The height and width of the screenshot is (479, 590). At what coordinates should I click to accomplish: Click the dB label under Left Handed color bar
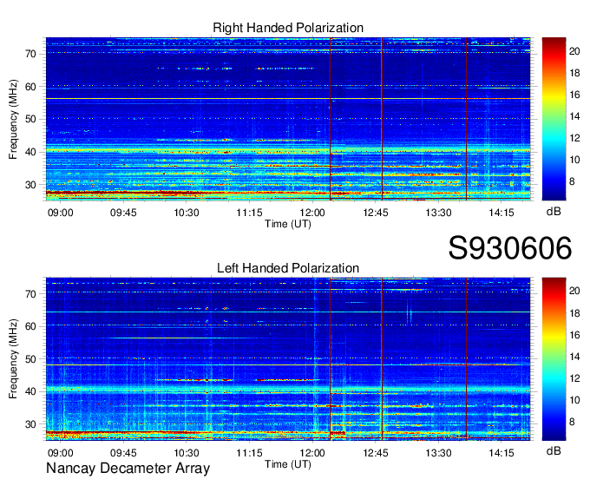pos(554,451)
